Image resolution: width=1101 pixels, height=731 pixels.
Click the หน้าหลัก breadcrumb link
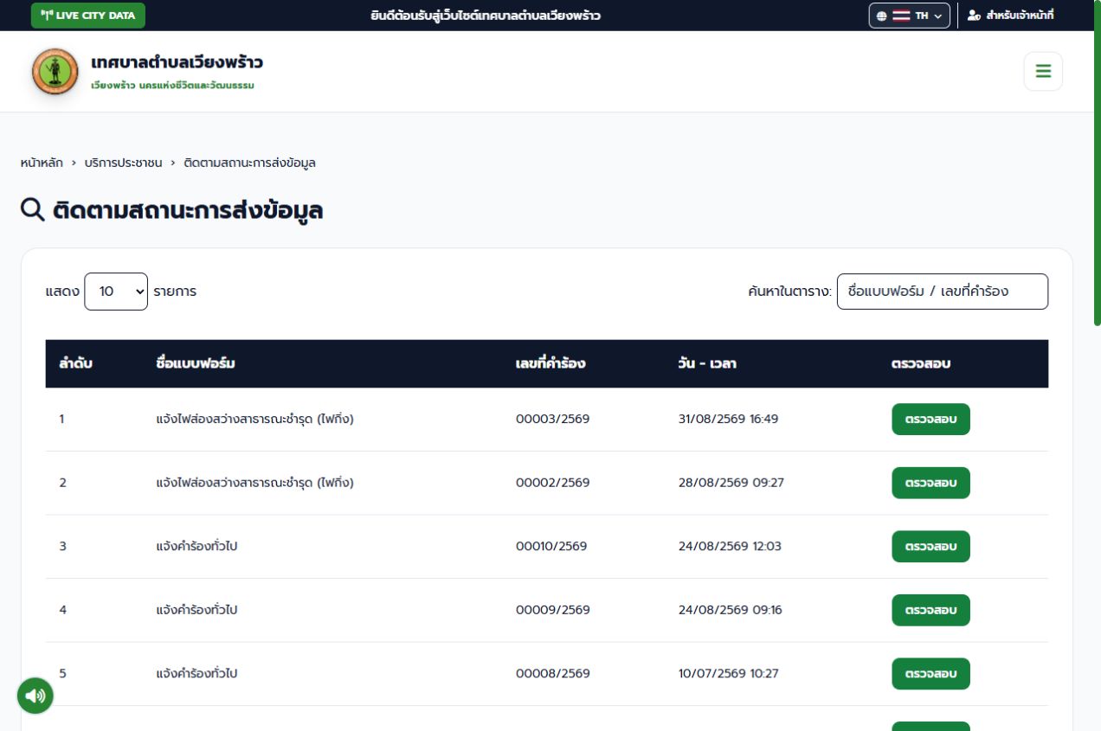point(42,163)
